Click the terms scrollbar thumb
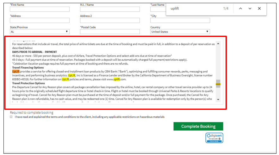This screenshot has width=279, height=155. click(218, 84)
